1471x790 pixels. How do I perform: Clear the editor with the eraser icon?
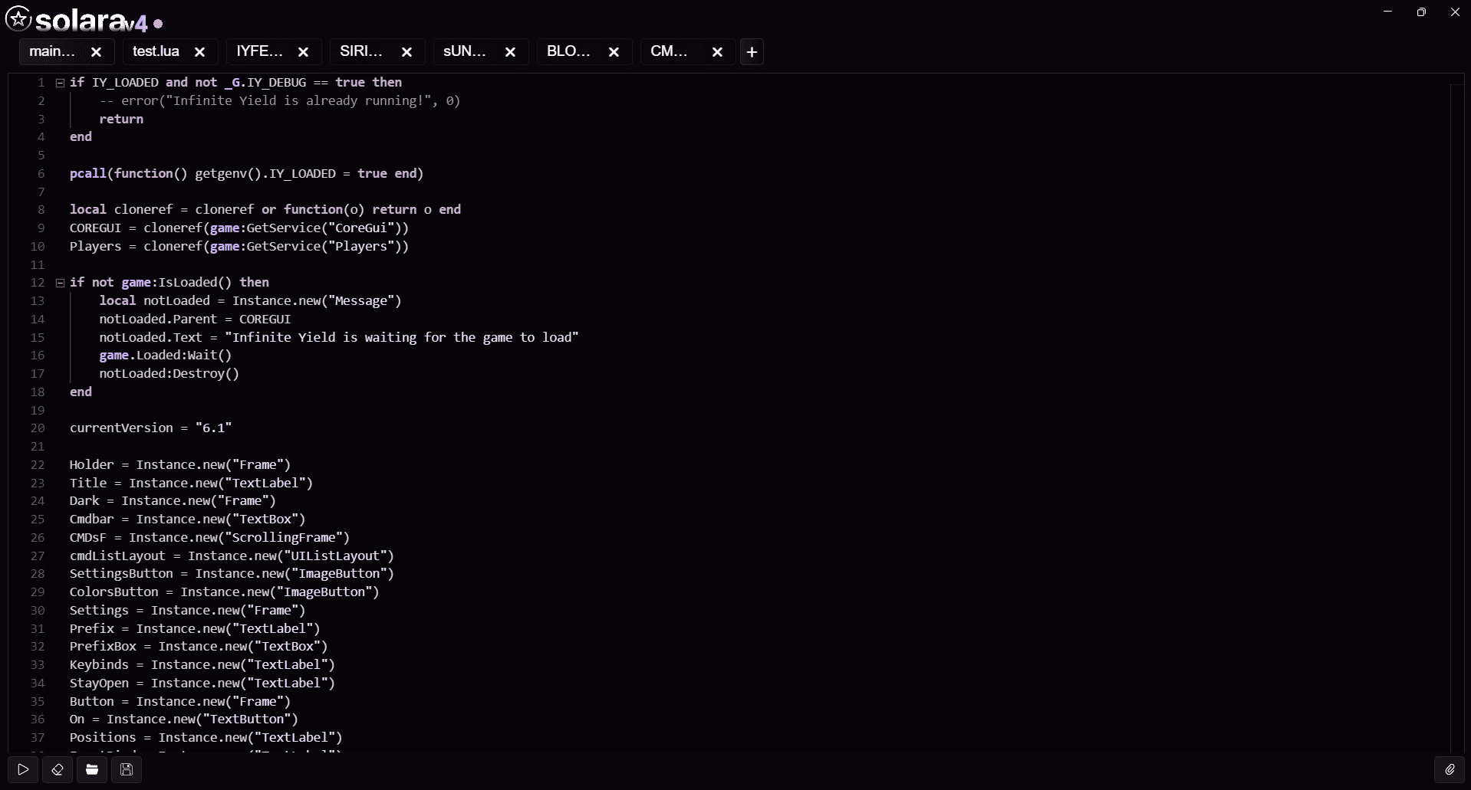58,769
